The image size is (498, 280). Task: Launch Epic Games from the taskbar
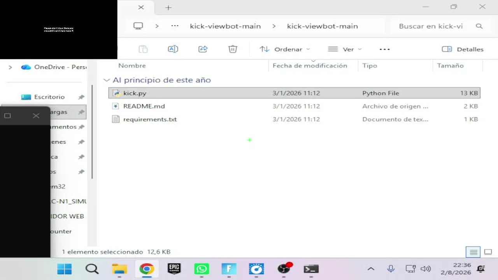(x=174, y=269)
